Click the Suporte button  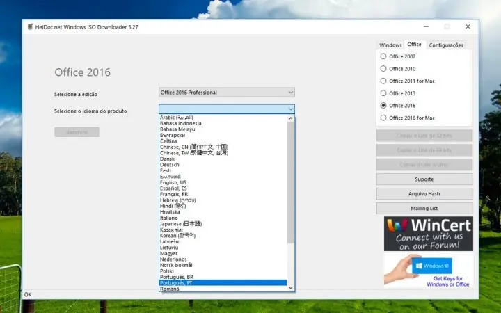(x=424, y=179)
